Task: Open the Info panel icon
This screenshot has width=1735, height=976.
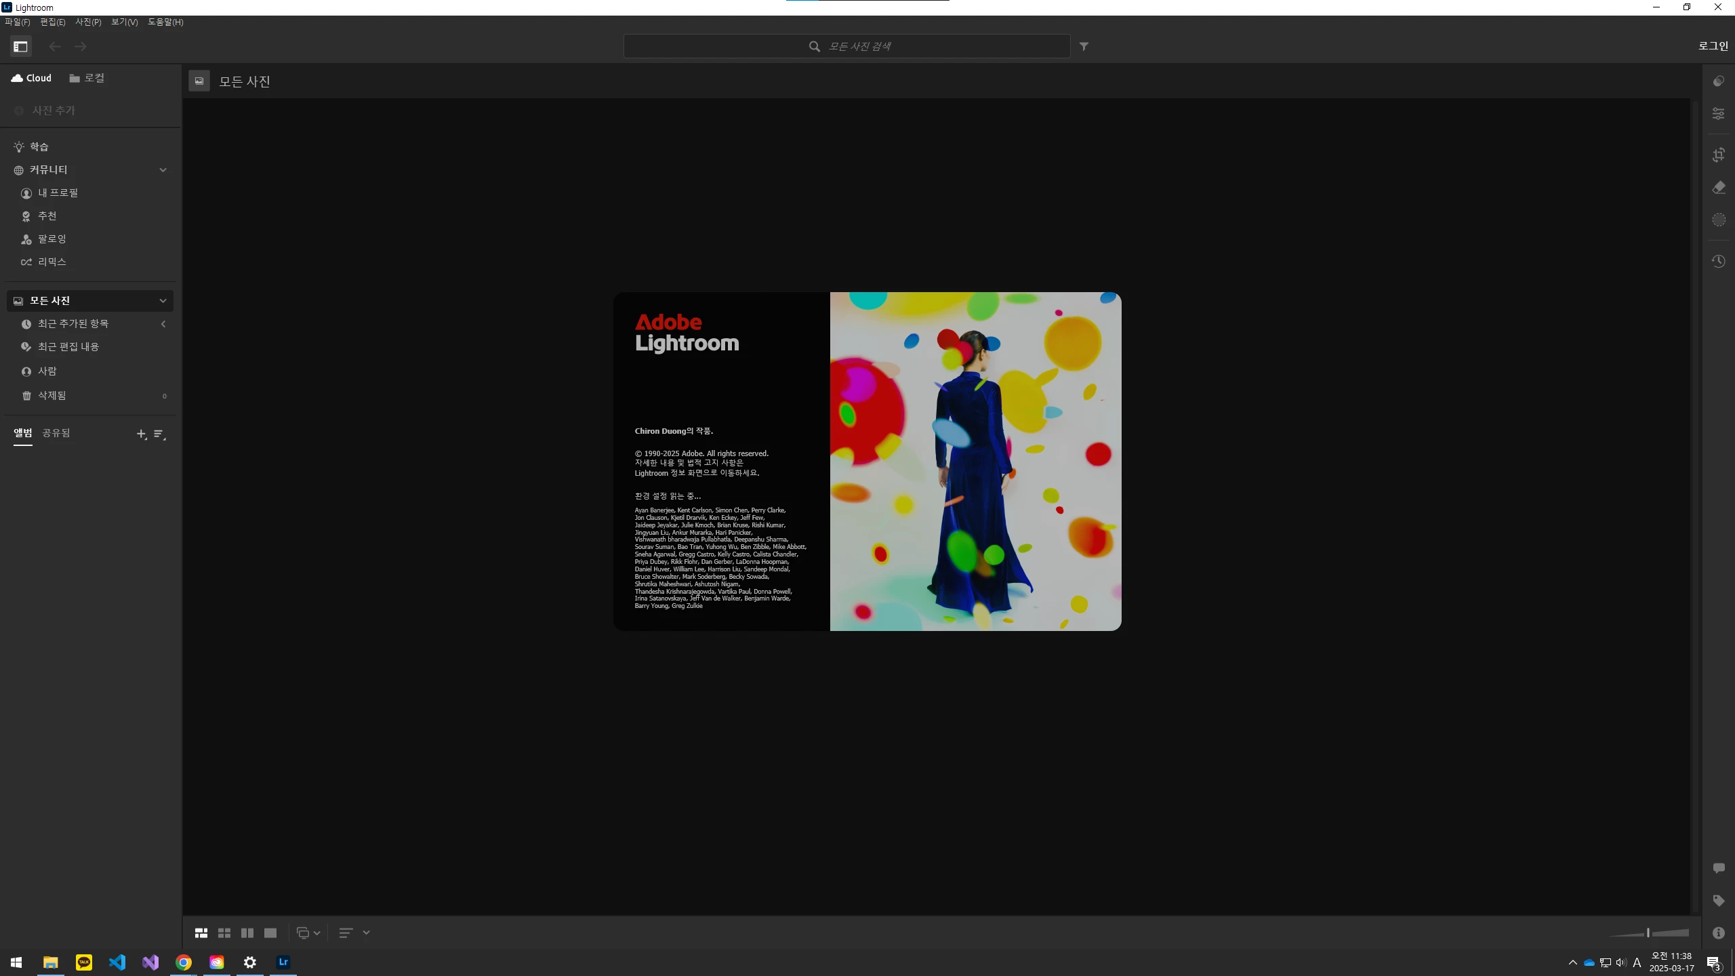Action: [1718, 933]
